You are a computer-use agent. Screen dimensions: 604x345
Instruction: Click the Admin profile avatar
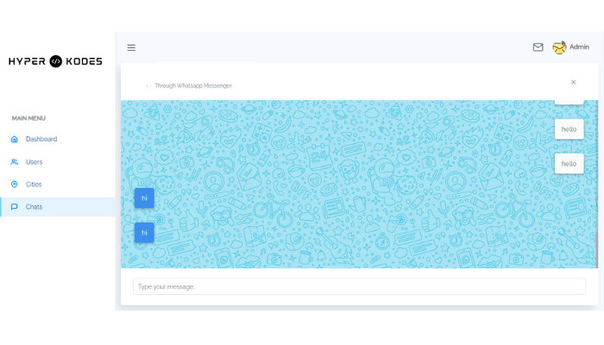(559, 47)
